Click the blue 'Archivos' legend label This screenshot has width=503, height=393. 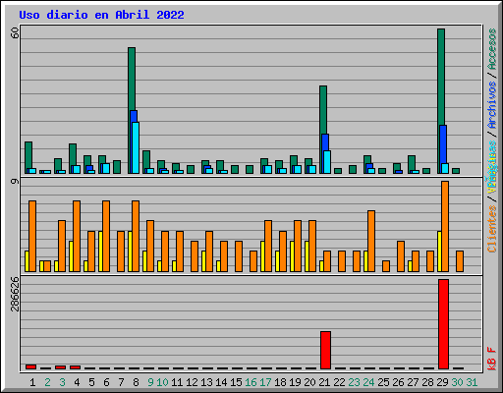(492, 105)
